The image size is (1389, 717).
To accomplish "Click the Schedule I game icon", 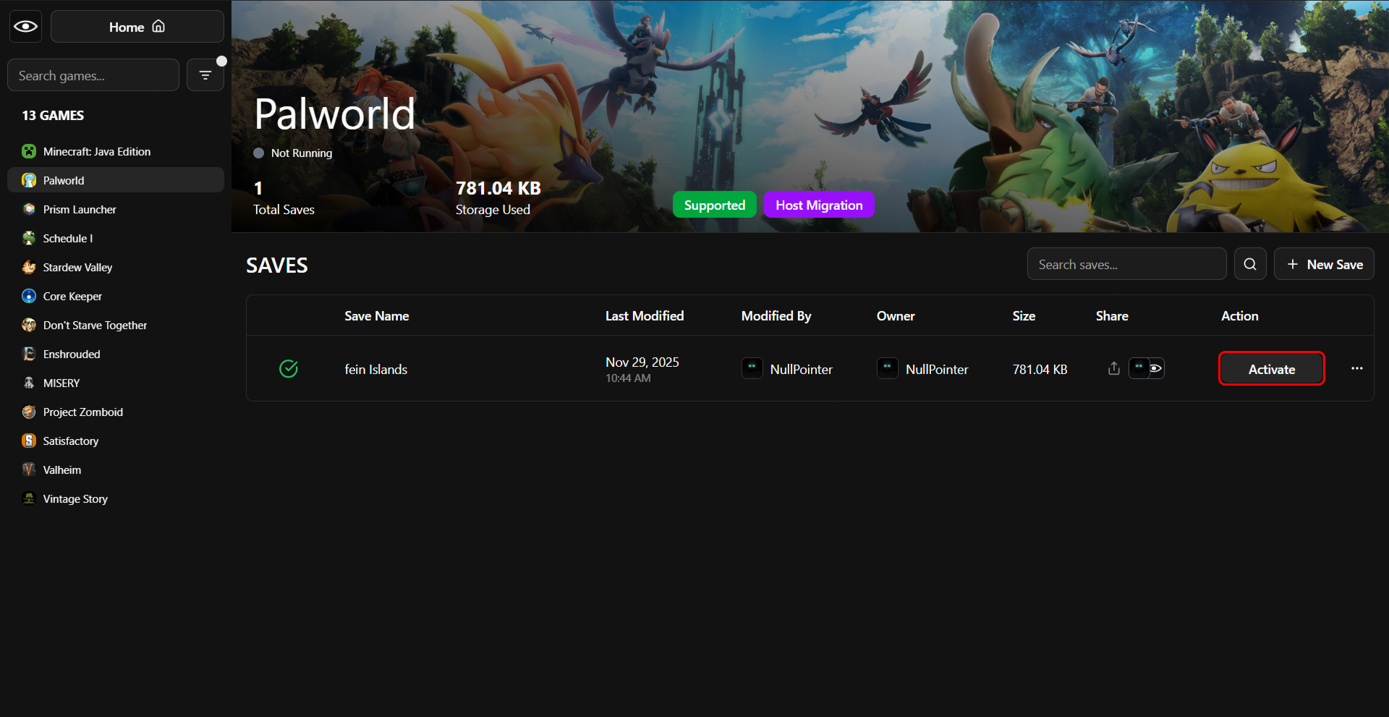I will point(29,238).
